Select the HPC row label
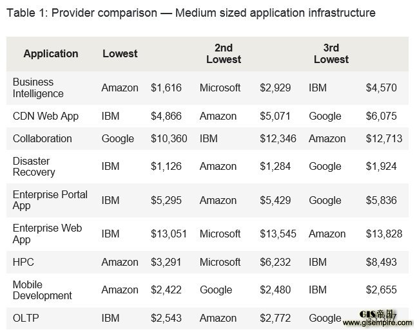The height and width of the screenshot is (332, 417). coord(23,263)
